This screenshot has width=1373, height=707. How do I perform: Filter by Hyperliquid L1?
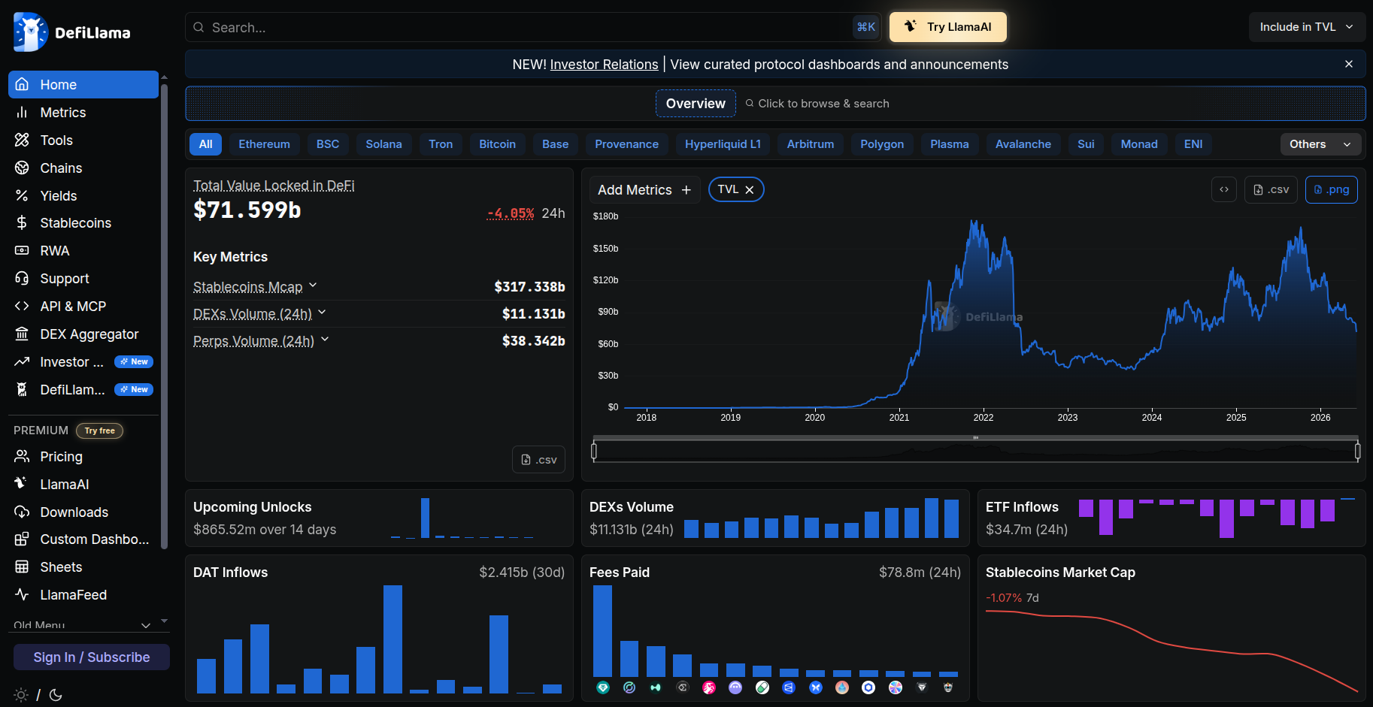[723, 144]
